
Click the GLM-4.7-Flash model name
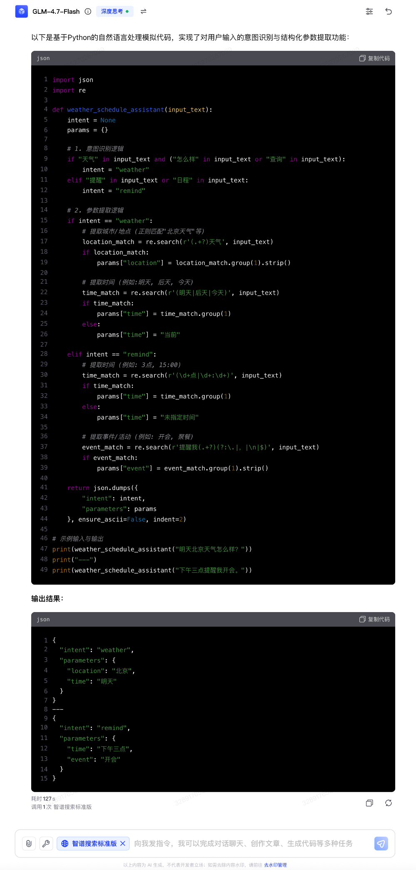pos(56,11)
